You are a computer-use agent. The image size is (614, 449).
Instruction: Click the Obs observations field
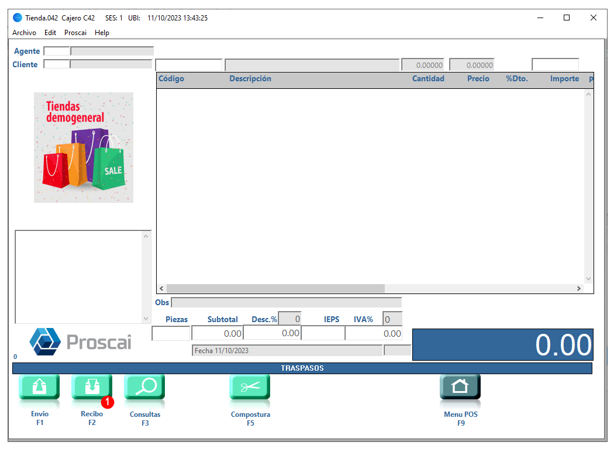[287, 303]
